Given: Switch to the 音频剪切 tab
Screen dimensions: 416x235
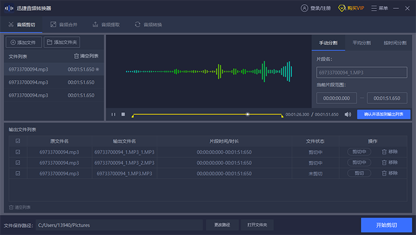Looking at the screenshot, I should [x=21, y=25].
